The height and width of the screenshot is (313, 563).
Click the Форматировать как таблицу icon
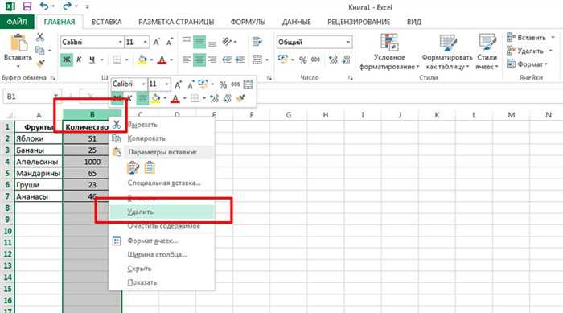[447, 43]
